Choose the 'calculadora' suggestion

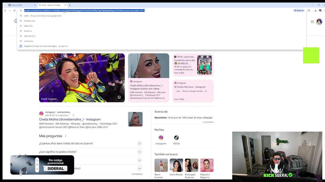pos(161,41)
